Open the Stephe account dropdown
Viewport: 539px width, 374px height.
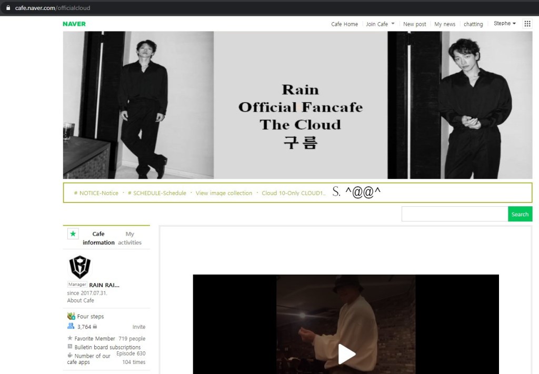pos(504,24)
